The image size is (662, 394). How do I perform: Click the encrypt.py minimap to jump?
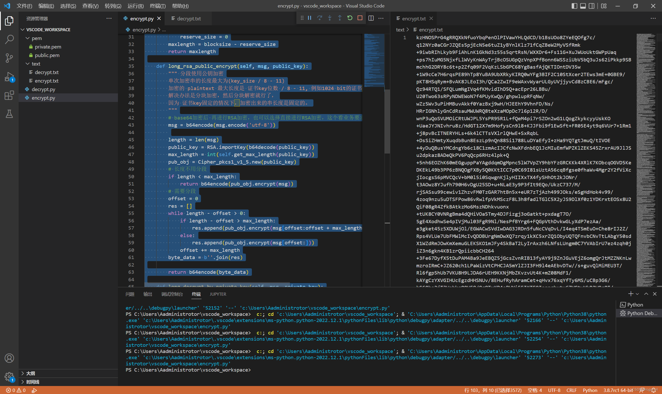374,61
